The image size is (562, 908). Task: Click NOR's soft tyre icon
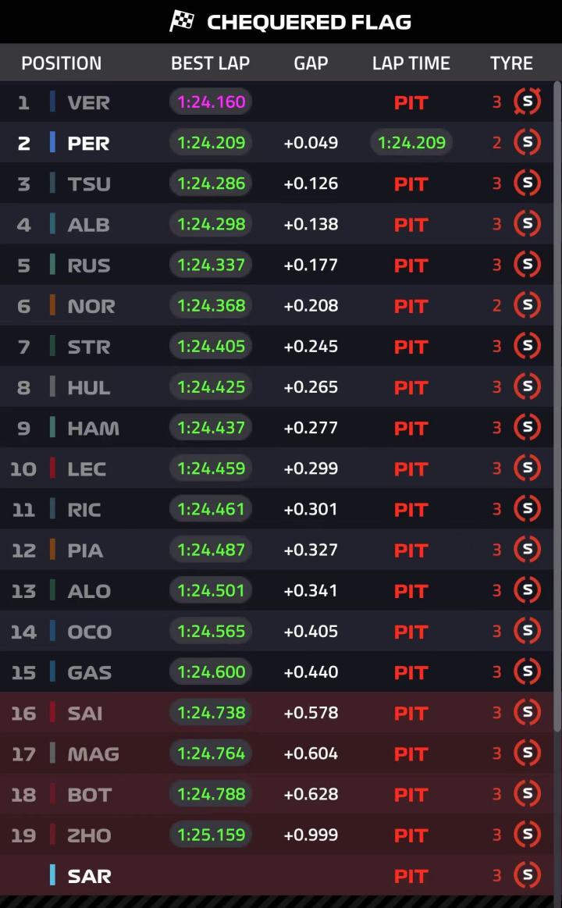point(528,305)
